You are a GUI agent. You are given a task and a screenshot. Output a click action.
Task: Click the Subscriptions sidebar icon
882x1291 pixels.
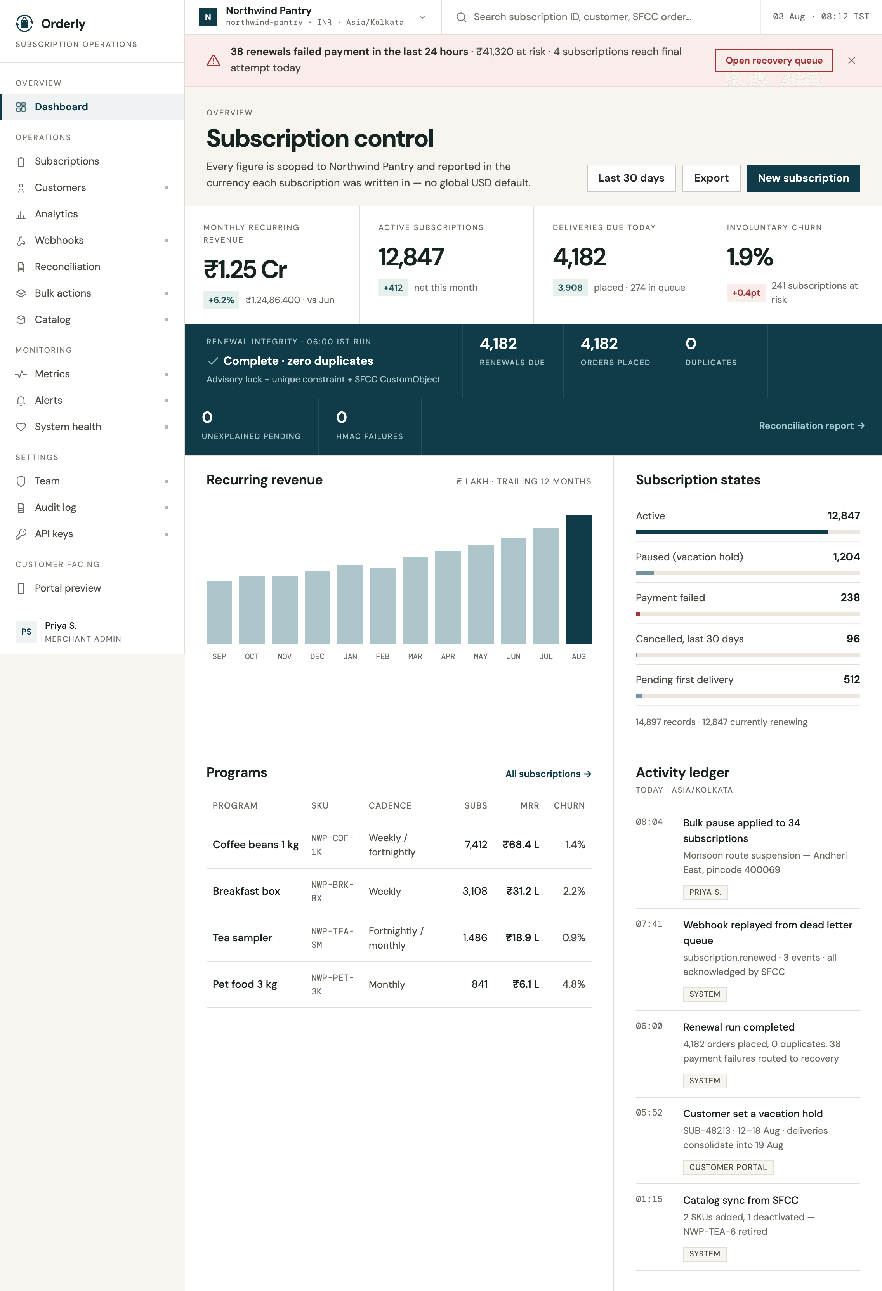[21, 161]
